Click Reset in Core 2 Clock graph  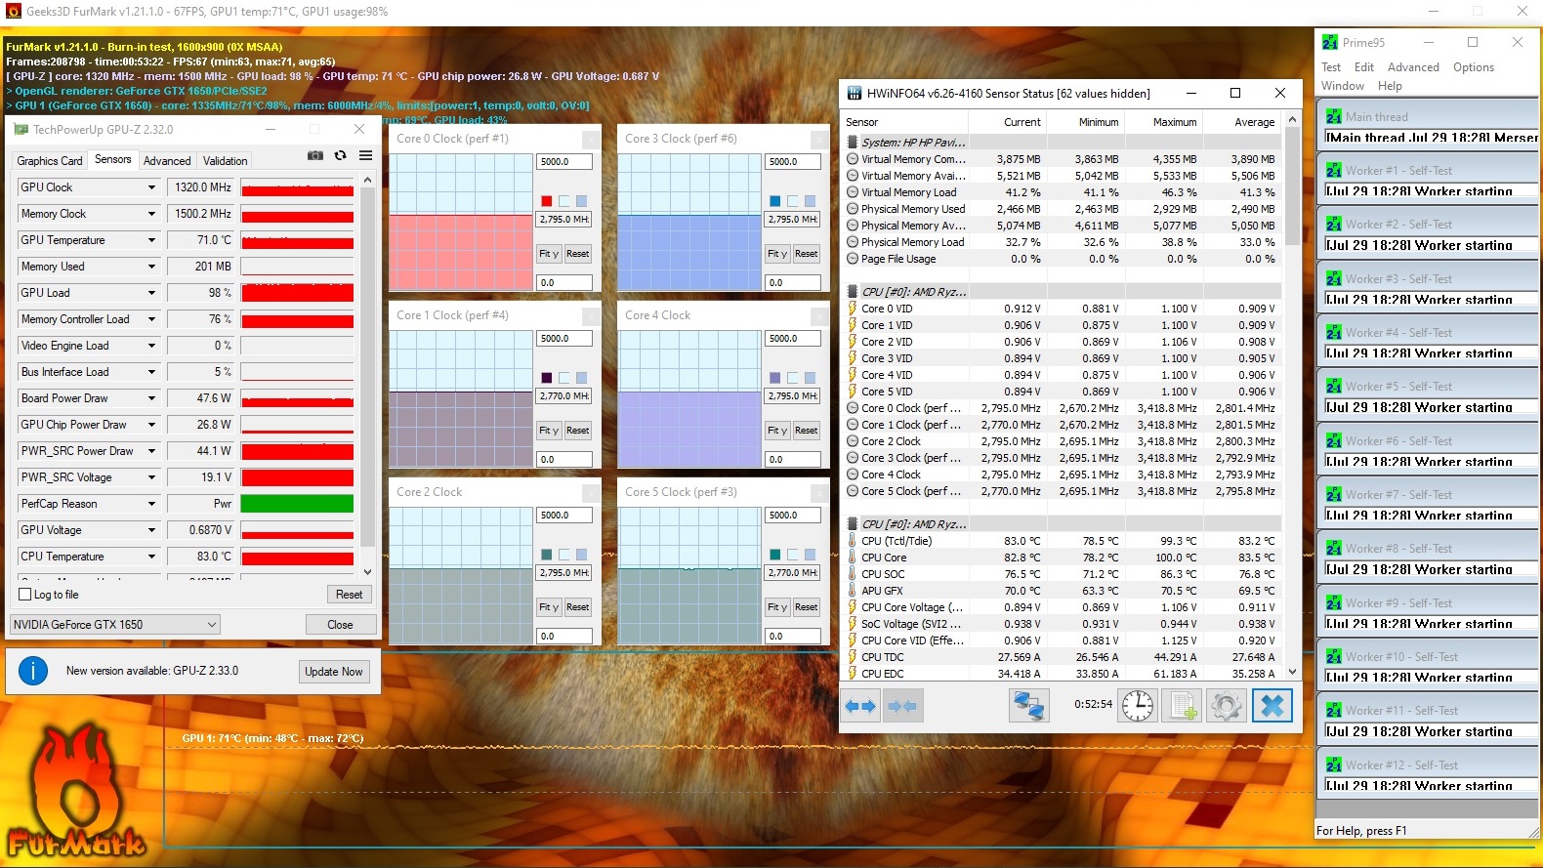[x=578, y=607]
